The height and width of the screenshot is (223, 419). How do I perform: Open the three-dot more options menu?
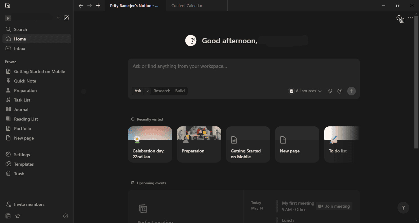click(x=411, y=18)
